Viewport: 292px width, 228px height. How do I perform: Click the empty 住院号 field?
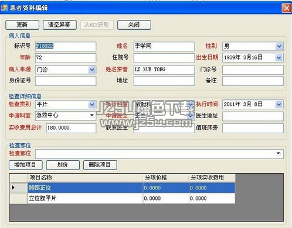pos(164,58)
